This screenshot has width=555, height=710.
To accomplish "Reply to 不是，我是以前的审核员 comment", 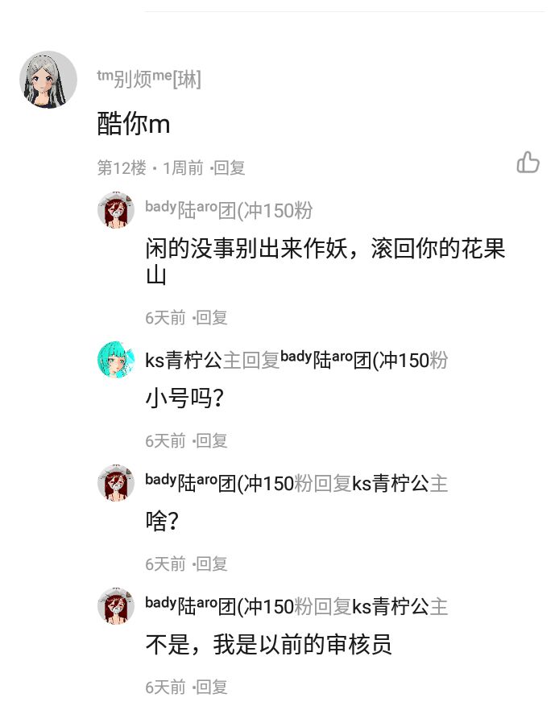I will tap(212, 687).
